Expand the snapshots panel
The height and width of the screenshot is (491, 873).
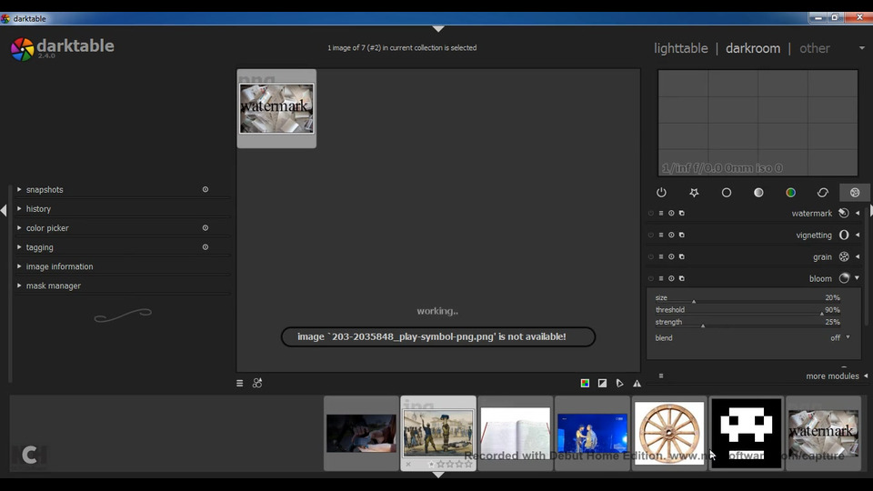45,190
